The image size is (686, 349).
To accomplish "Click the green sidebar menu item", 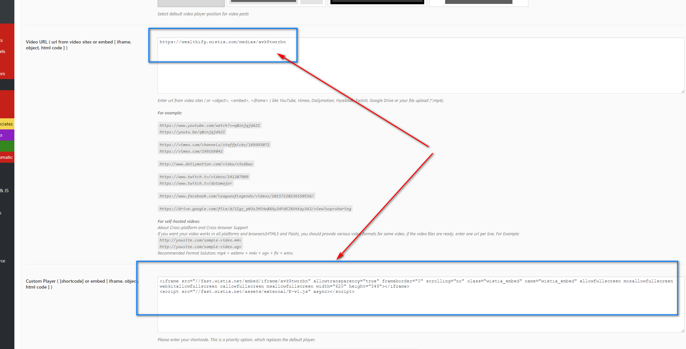I will (x=7, y=146).
